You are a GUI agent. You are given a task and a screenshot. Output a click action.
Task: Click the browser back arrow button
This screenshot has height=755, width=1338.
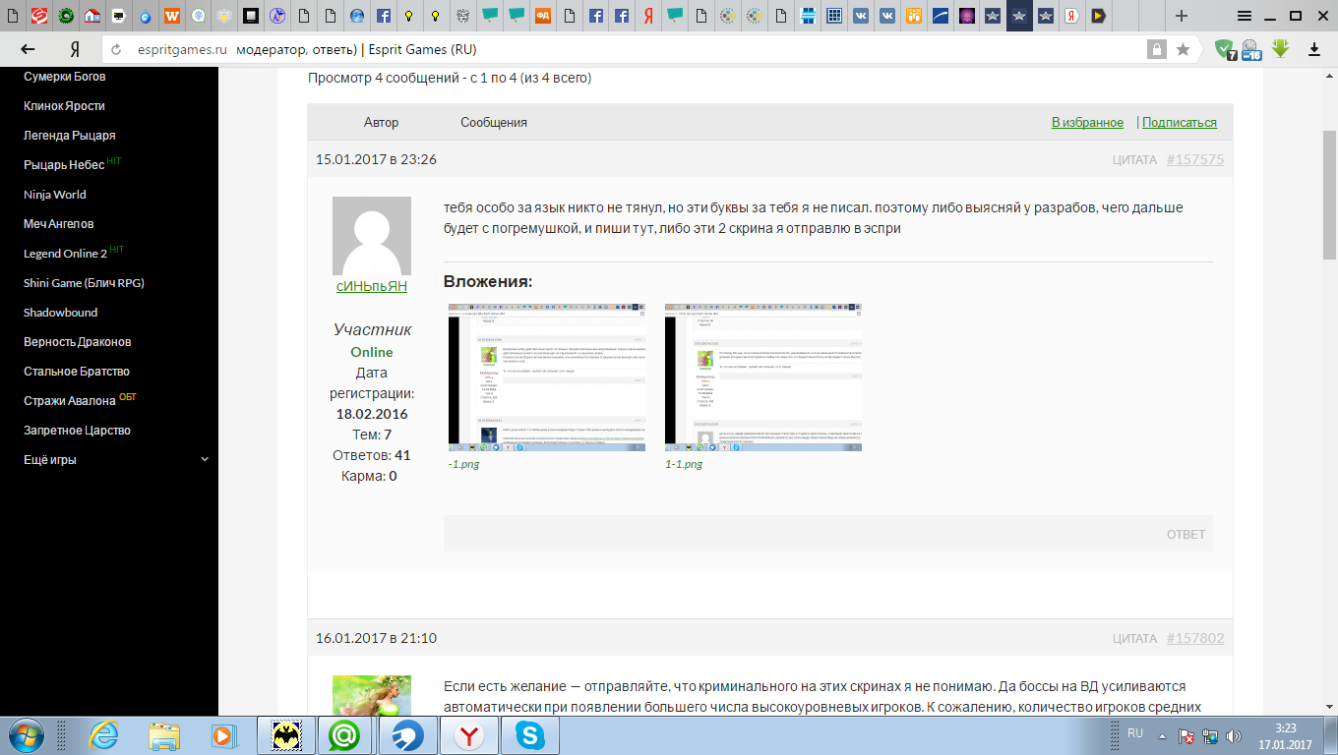tap(28, 49)
